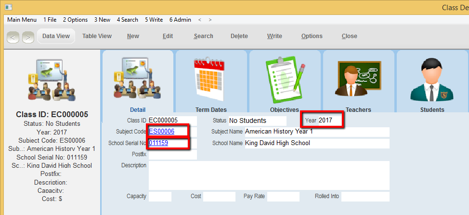Open the Main Menu
The height and width of the screenshot is (215, 469).
22,20
